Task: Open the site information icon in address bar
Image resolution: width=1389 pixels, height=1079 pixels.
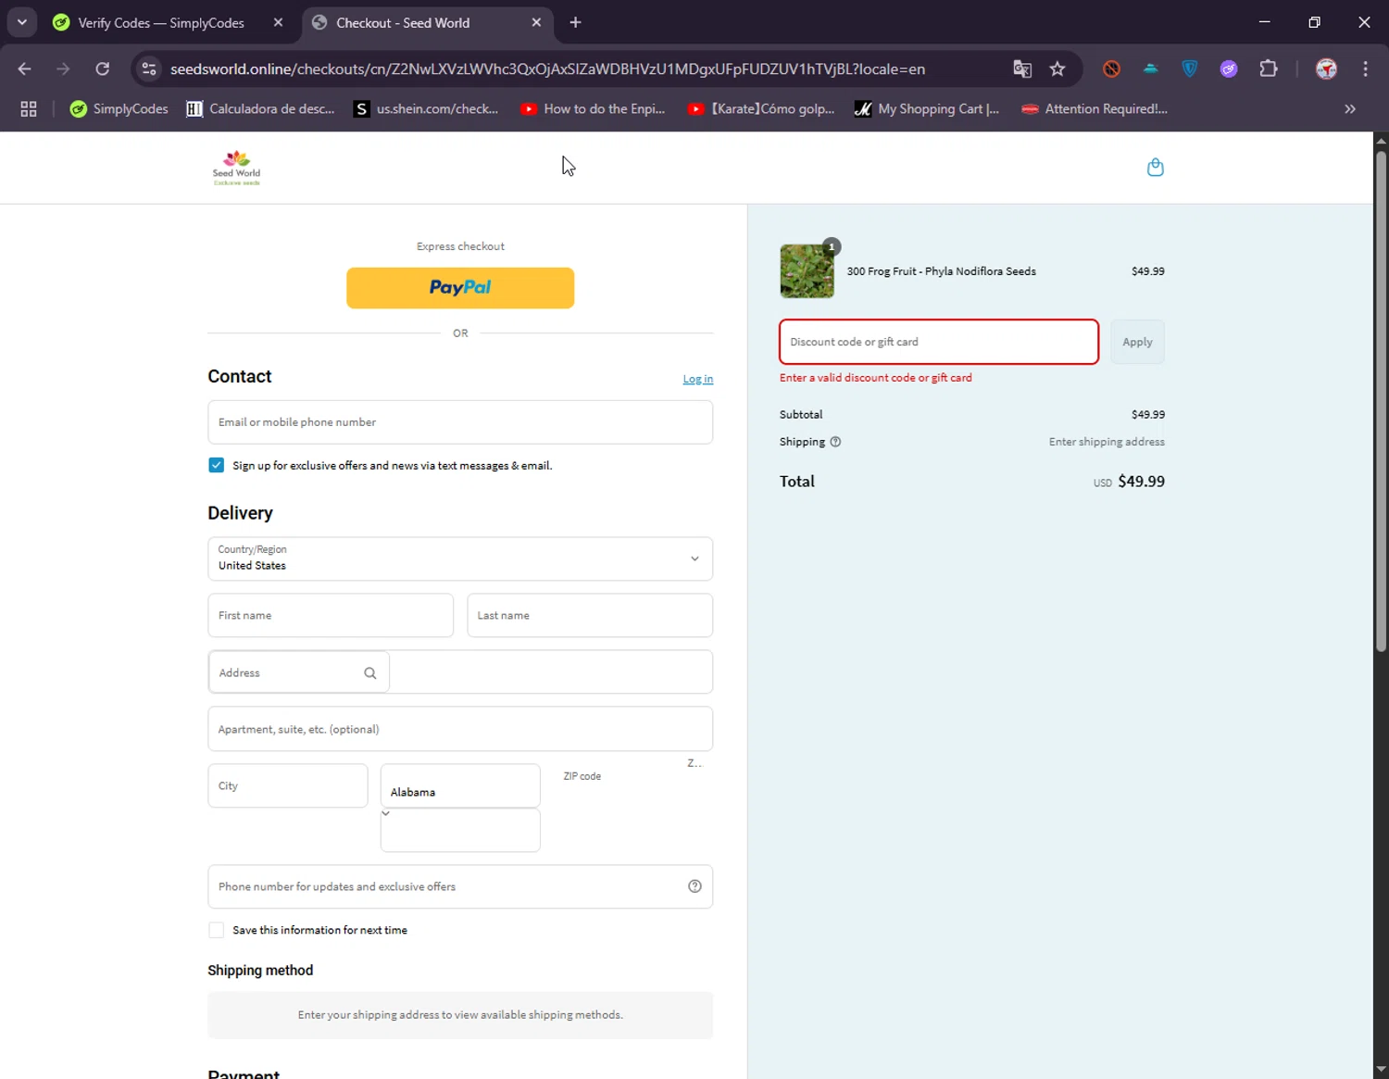Action: 149,69
